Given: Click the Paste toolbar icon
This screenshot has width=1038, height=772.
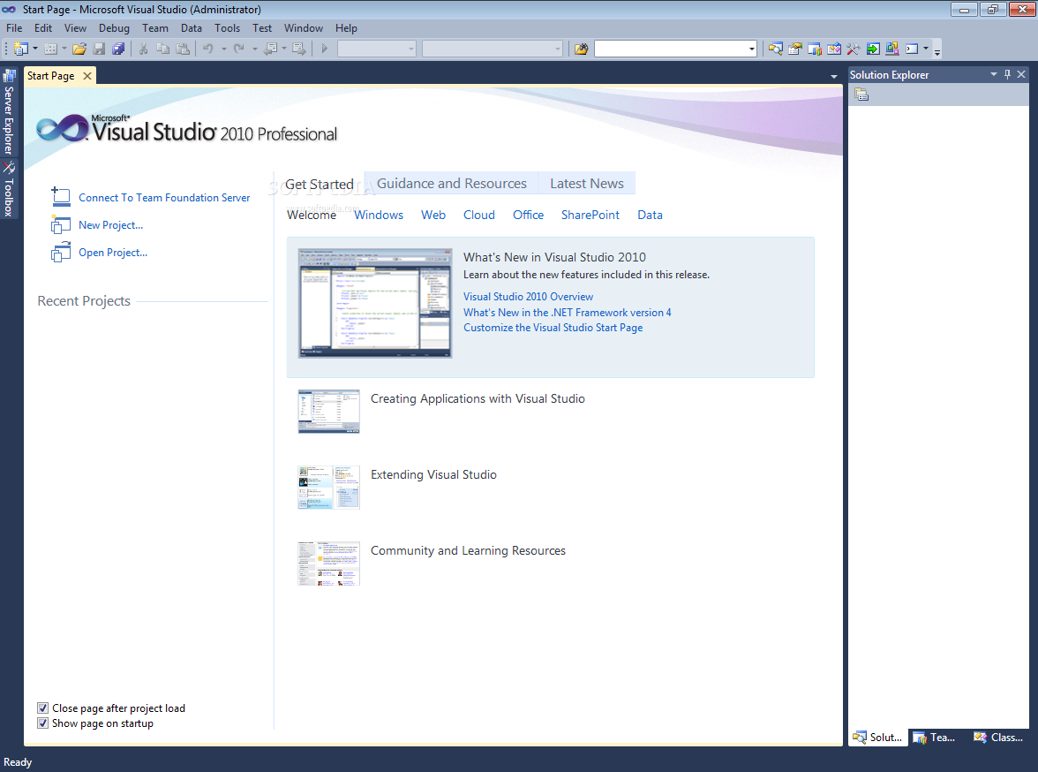Looking at the screenshot, I should (x=183, y=49).
